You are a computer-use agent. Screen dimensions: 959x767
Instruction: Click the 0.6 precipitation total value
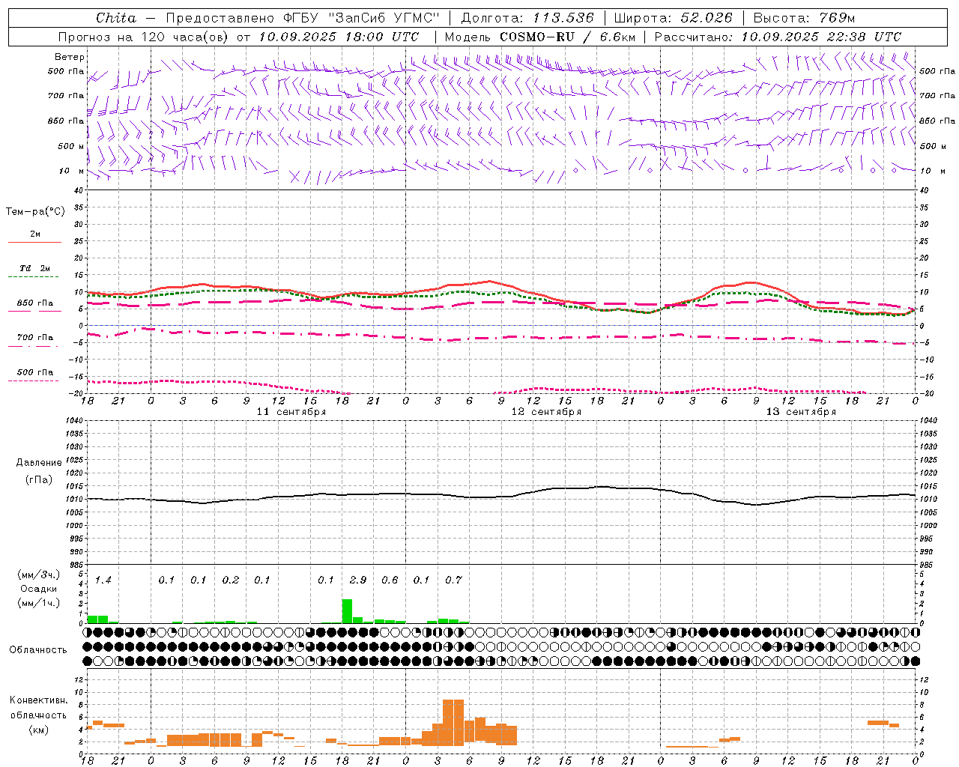pyautogui.click(x=390, y=580)
